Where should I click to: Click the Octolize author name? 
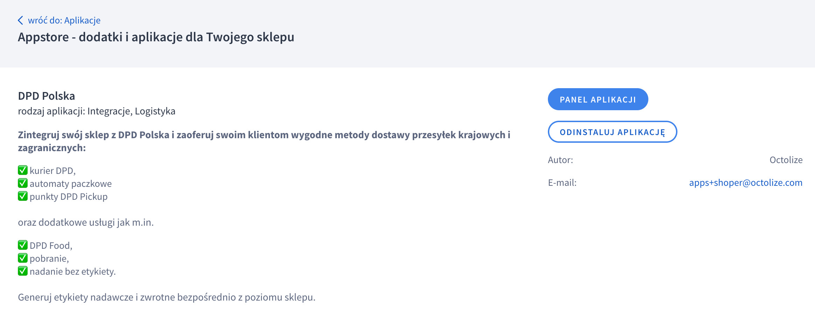coord(786,160)
